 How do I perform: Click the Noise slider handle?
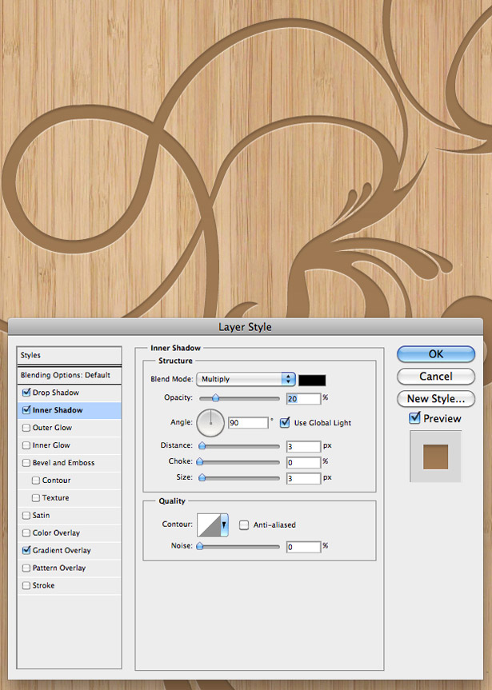(199, 546)
